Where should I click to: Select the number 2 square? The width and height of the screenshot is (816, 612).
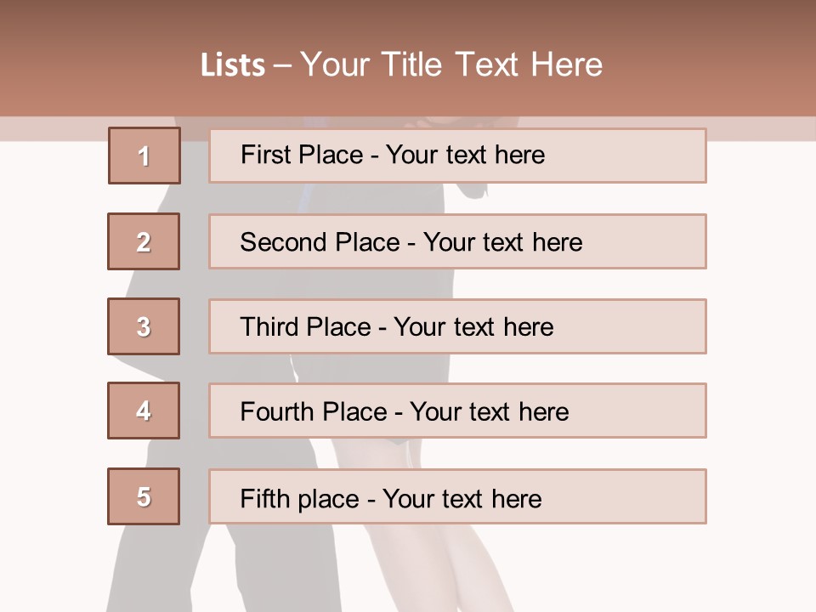pyautogui.click(x=144, y=241)
